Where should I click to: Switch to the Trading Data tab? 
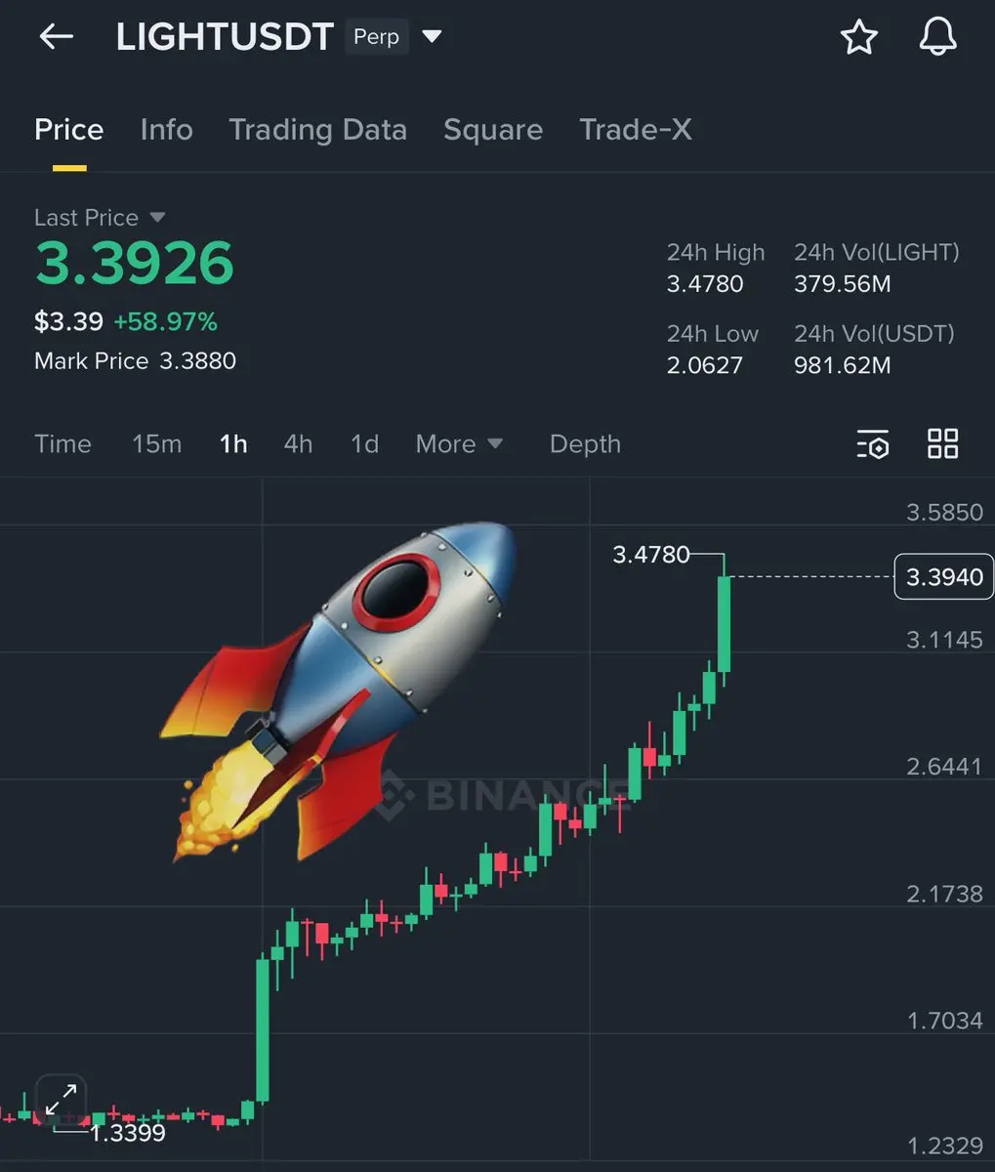317,130
